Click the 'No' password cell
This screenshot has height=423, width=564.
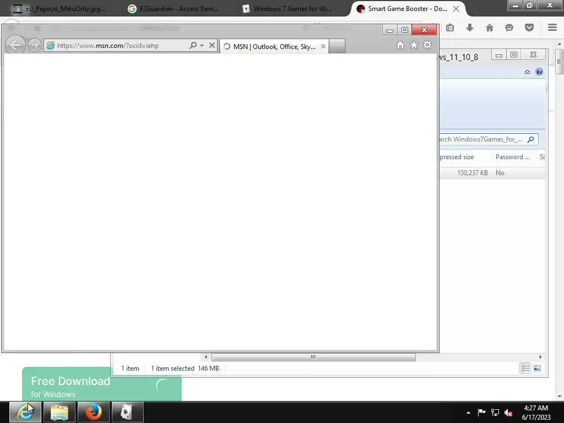(500, 172)
